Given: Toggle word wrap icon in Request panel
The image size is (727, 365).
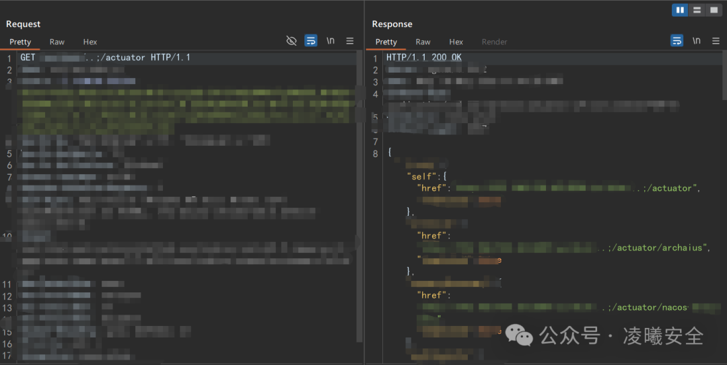Looking at the screenshot, I should coord(310,41).
